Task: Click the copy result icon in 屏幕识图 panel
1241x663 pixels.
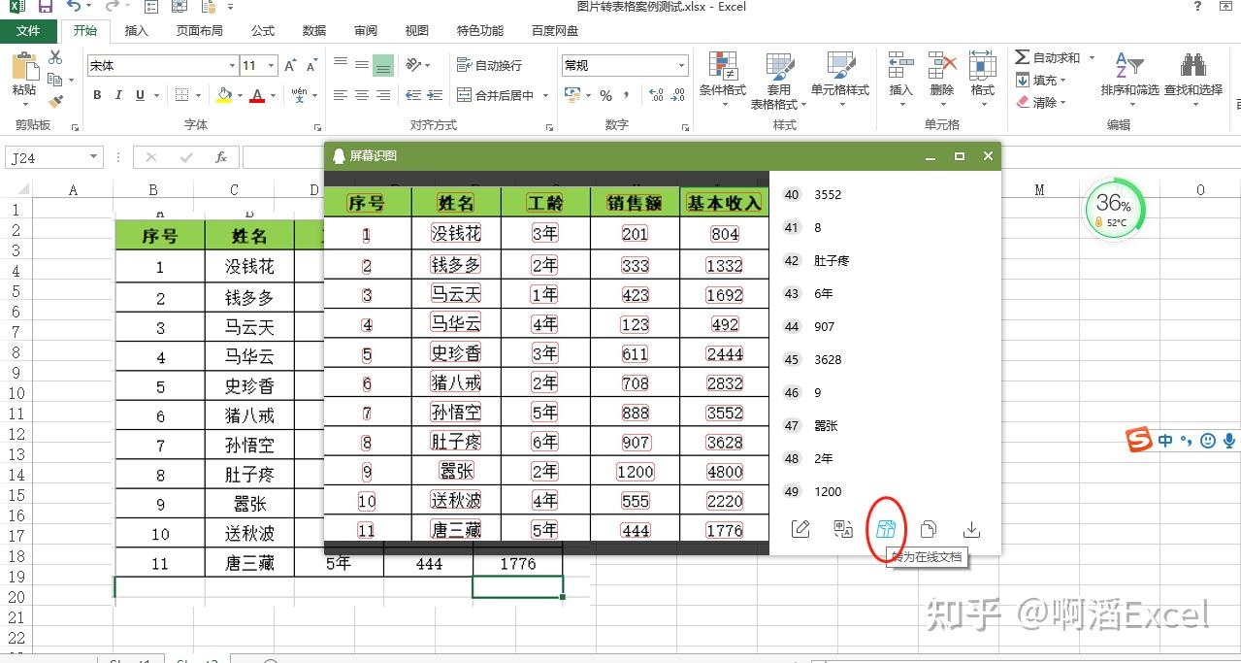Action: (928, 529)
